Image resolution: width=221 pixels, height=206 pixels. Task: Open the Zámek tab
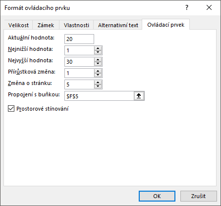(x=46, y=25)
